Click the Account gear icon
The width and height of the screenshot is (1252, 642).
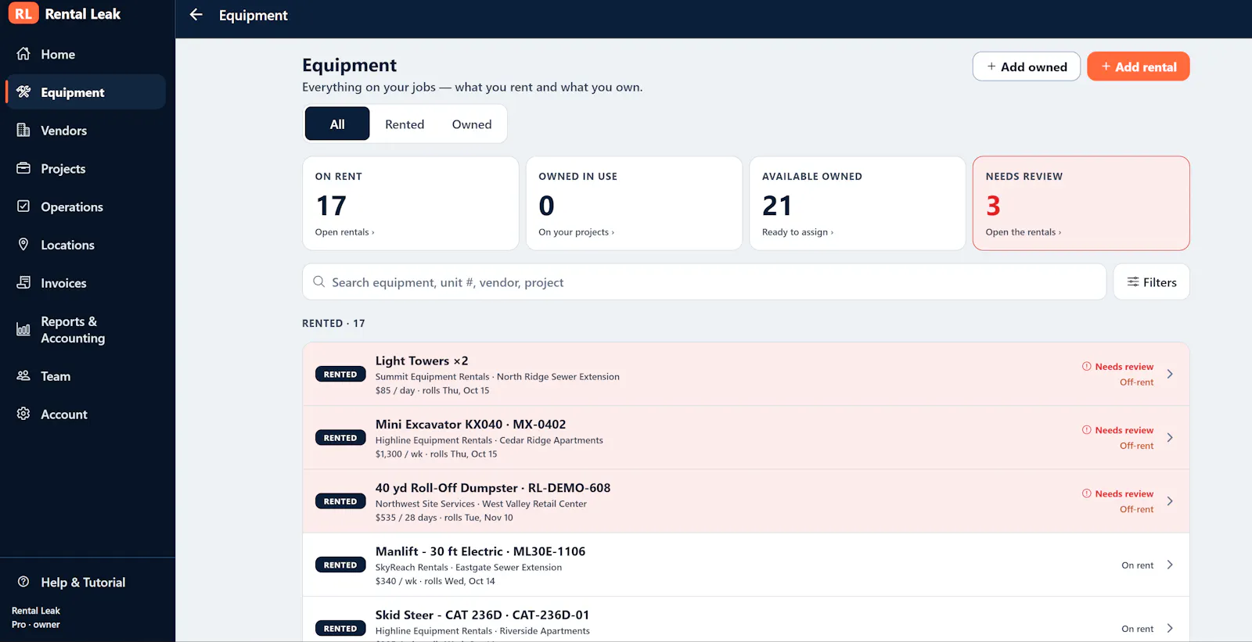23,414
